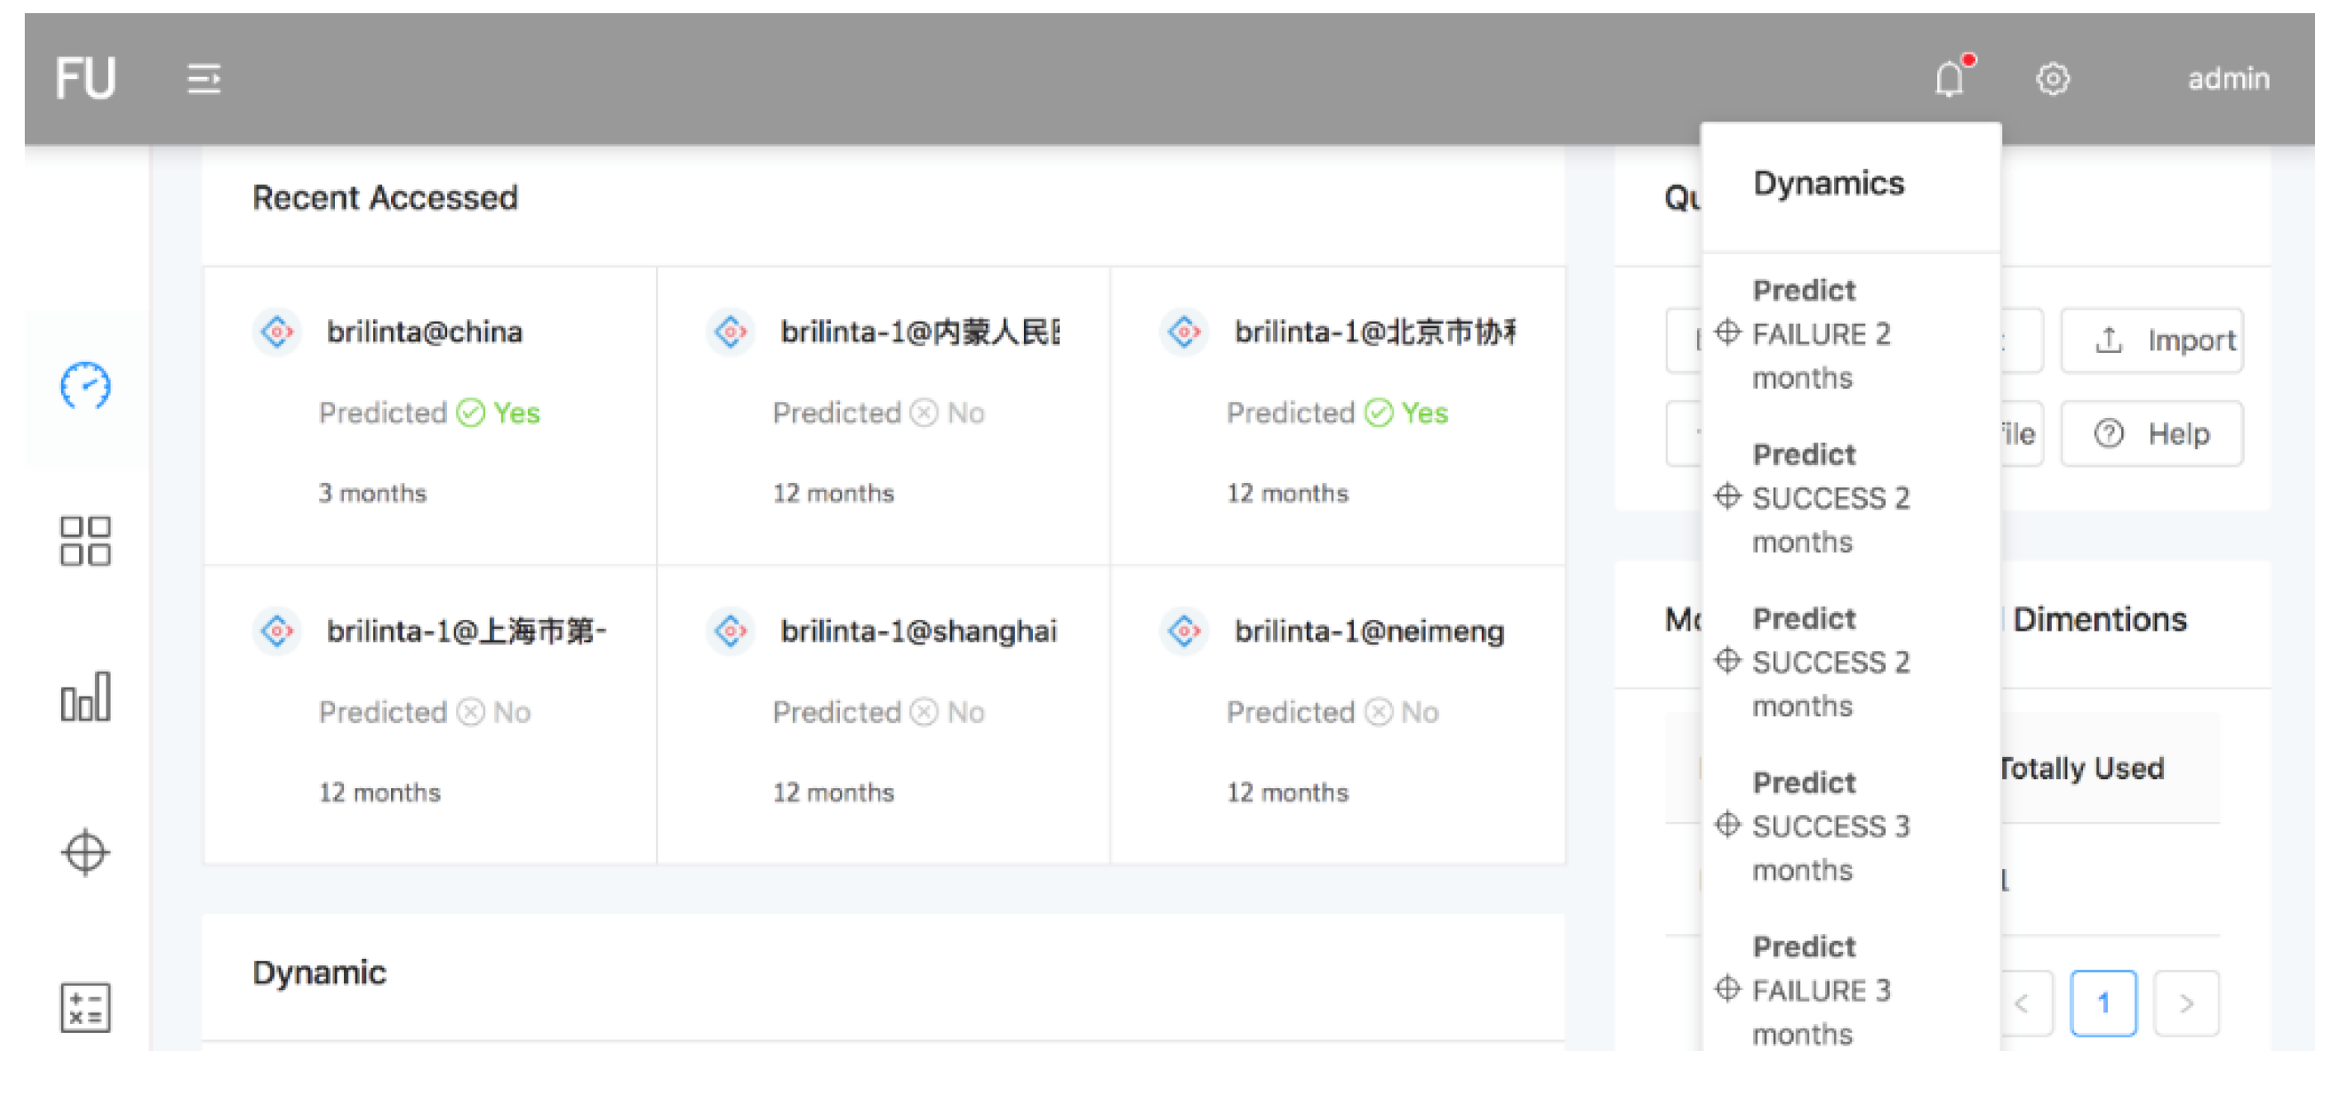Click the crosshair target sidebar icon
2343x1103 pixels.
point(86,852)
